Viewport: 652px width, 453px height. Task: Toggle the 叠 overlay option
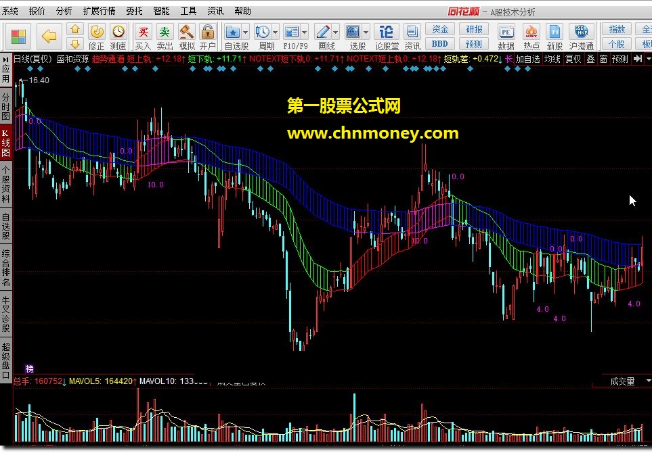(591, 59)
